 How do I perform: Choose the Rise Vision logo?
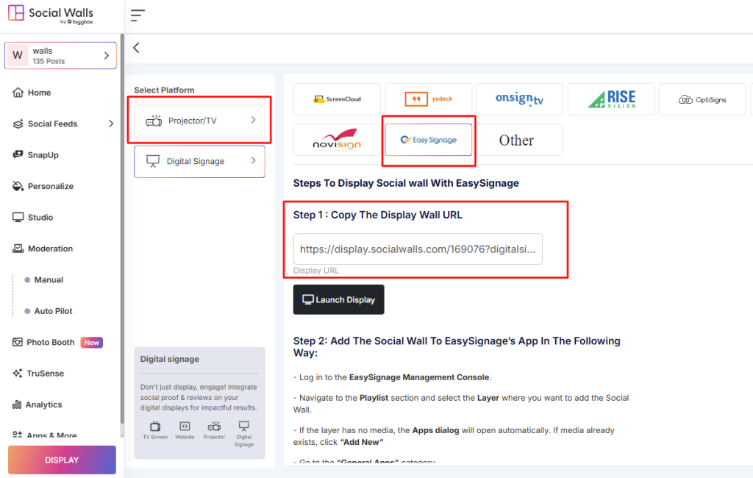click(610, 99)
